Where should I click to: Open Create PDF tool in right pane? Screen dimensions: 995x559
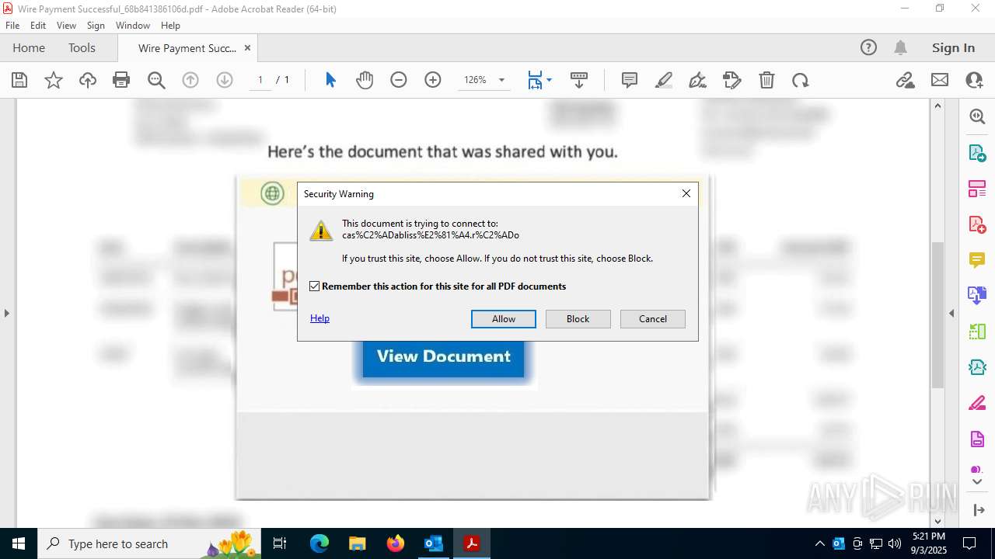[977, 224]
